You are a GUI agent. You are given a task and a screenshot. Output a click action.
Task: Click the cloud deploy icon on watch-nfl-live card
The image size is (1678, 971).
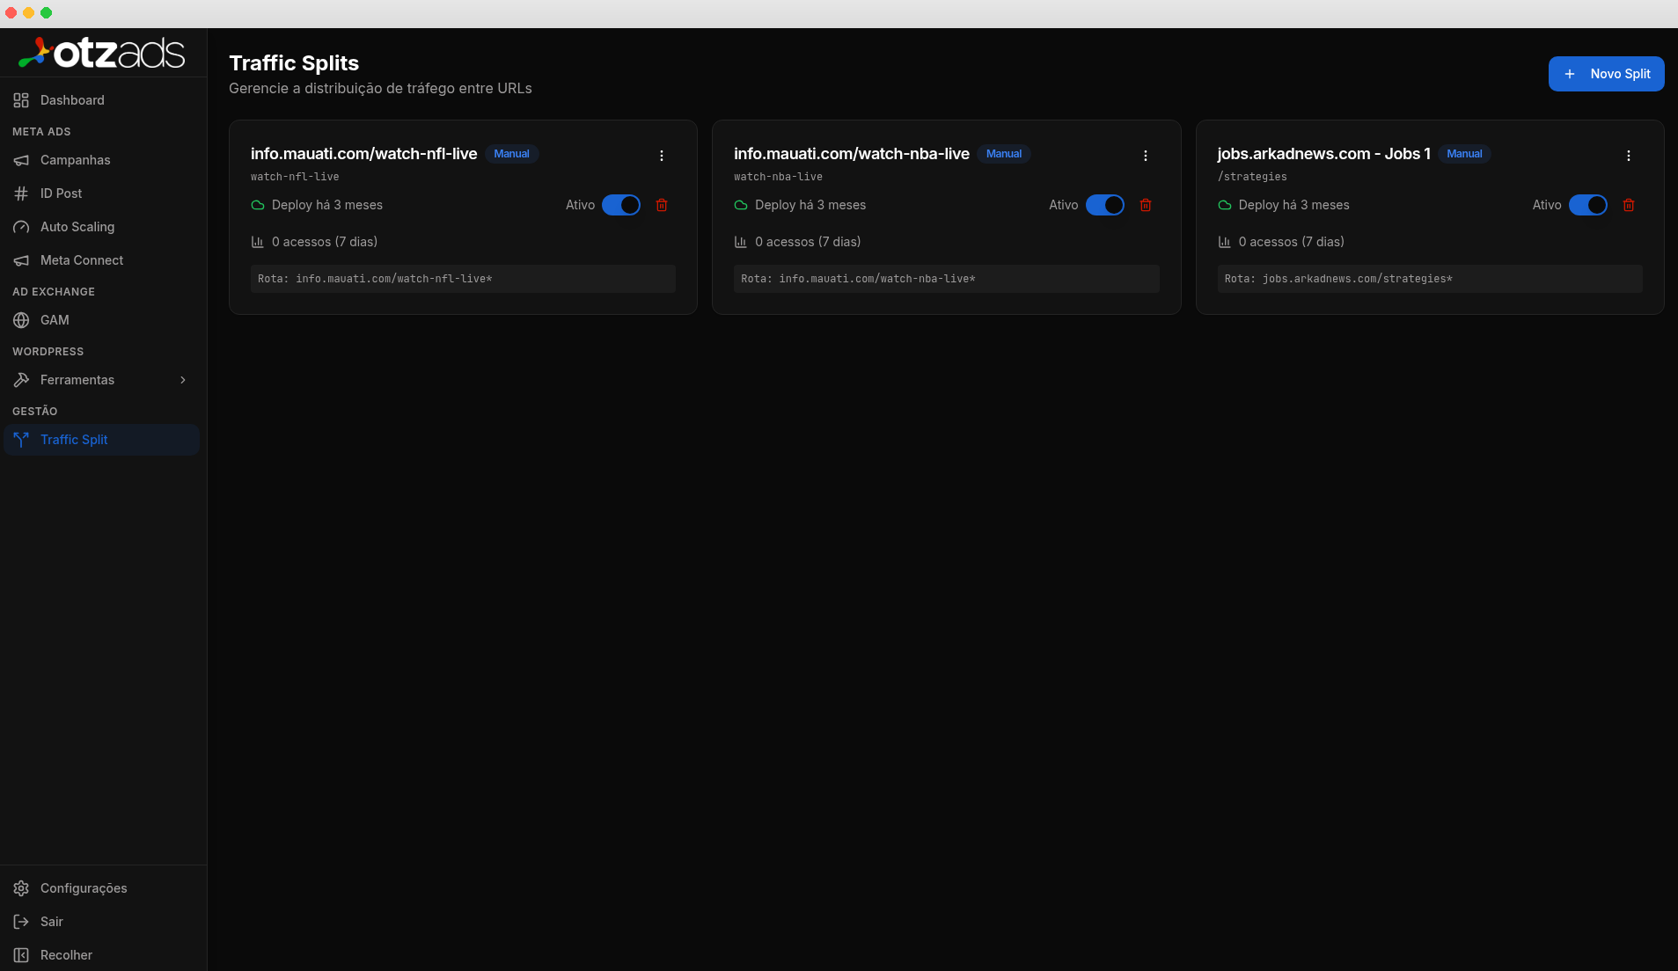258,205
